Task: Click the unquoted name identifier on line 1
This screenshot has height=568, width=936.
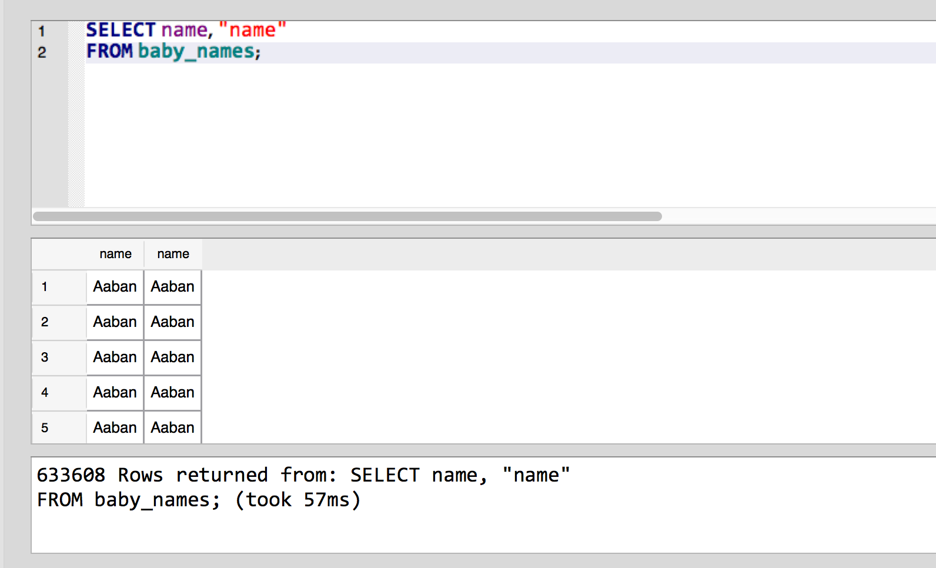Action: tap(185, 30)
